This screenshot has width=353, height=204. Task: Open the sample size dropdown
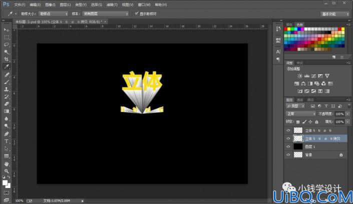click(54, 13)
